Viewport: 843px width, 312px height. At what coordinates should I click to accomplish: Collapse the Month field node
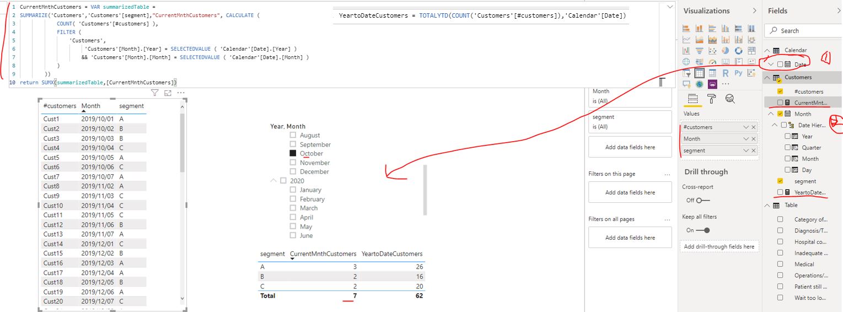(x=771, y=114)
